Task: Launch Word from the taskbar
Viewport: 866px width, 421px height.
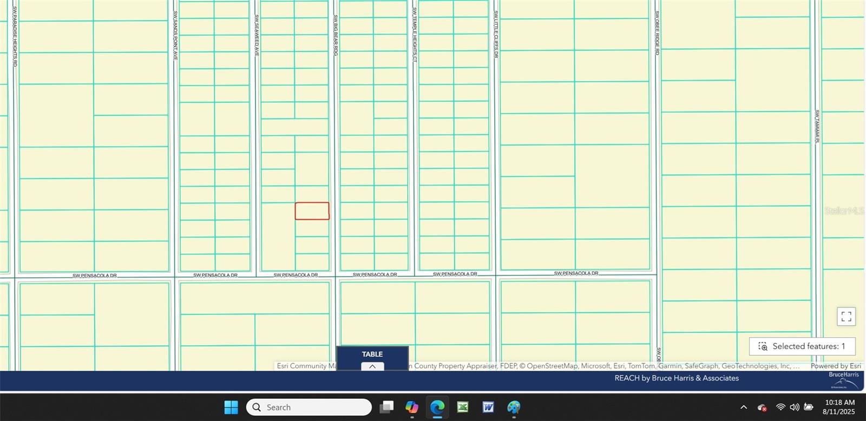Action: (488, 407)
